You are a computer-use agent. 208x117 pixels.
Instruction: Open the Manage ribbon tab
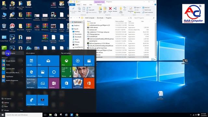(99, 5)
